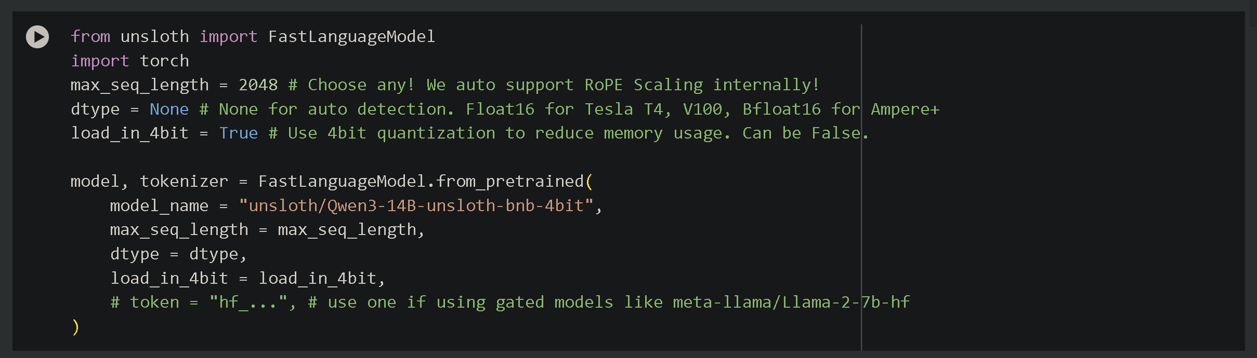Click the closing yellow parenthesis
This screenshot has height=358, width=1257.
[76, 327]
